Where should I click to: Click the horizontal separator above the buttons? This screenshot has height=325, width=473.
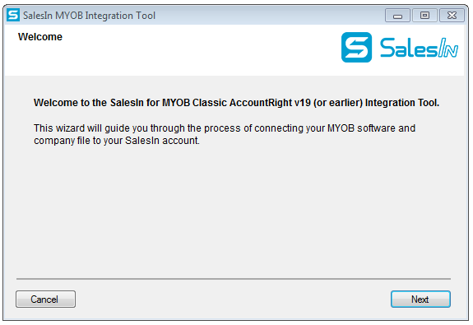pos(234,279)
